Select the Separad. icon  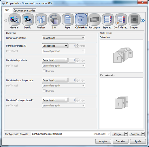pos(108,20)
